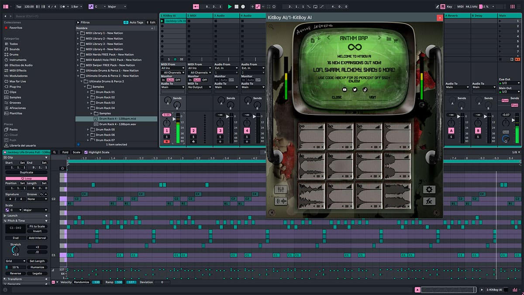
Task: Open Grooves category in browser sidebar
Action: [x=15, y=103]
